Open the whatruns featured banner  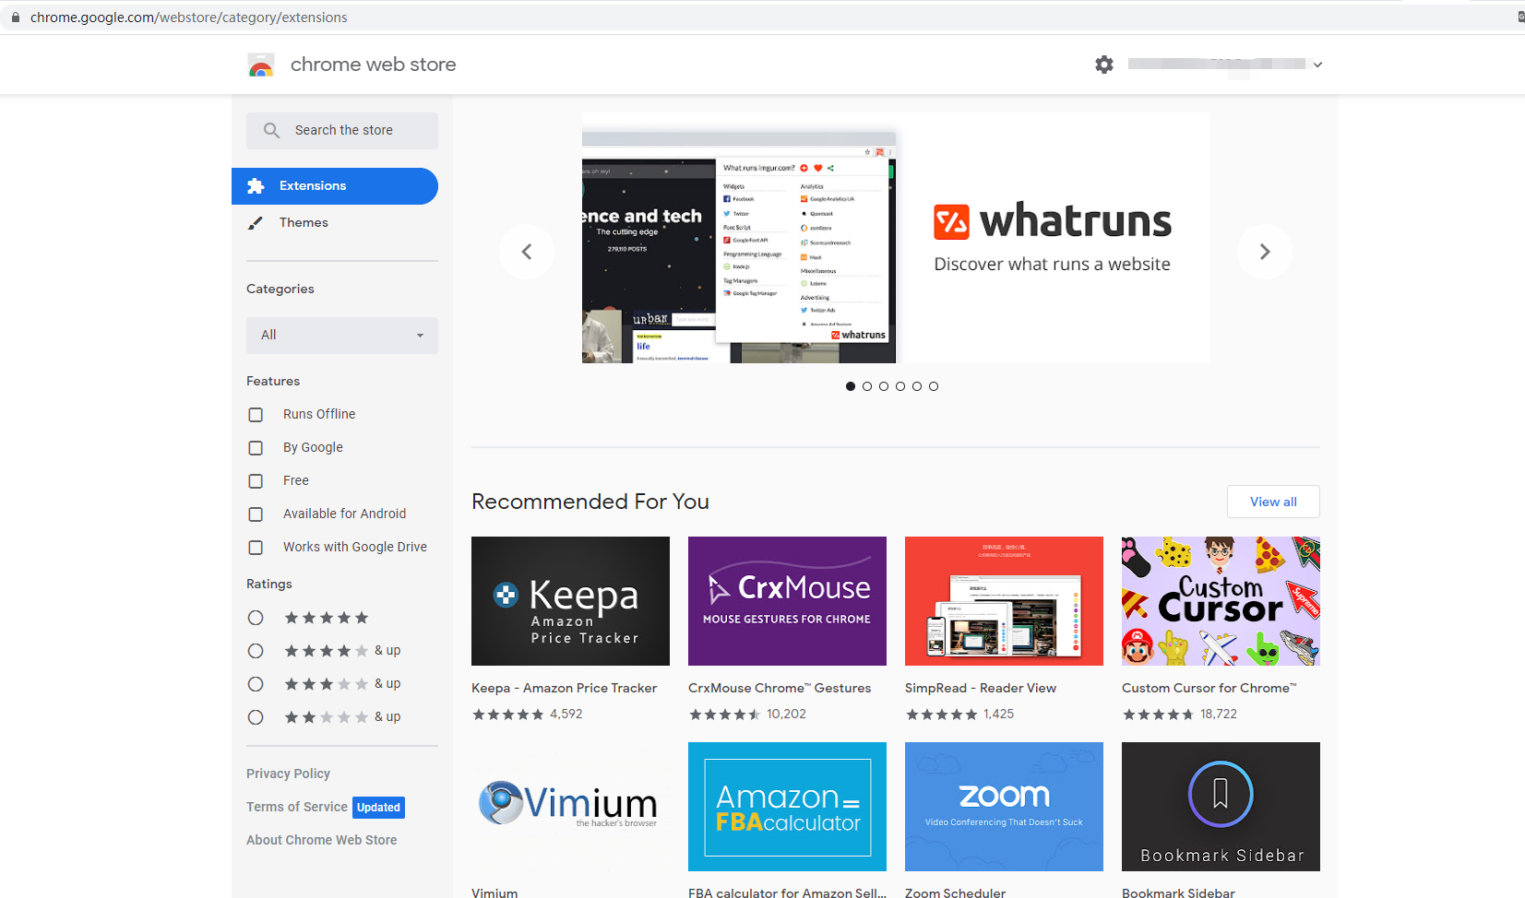coord(896,238)
